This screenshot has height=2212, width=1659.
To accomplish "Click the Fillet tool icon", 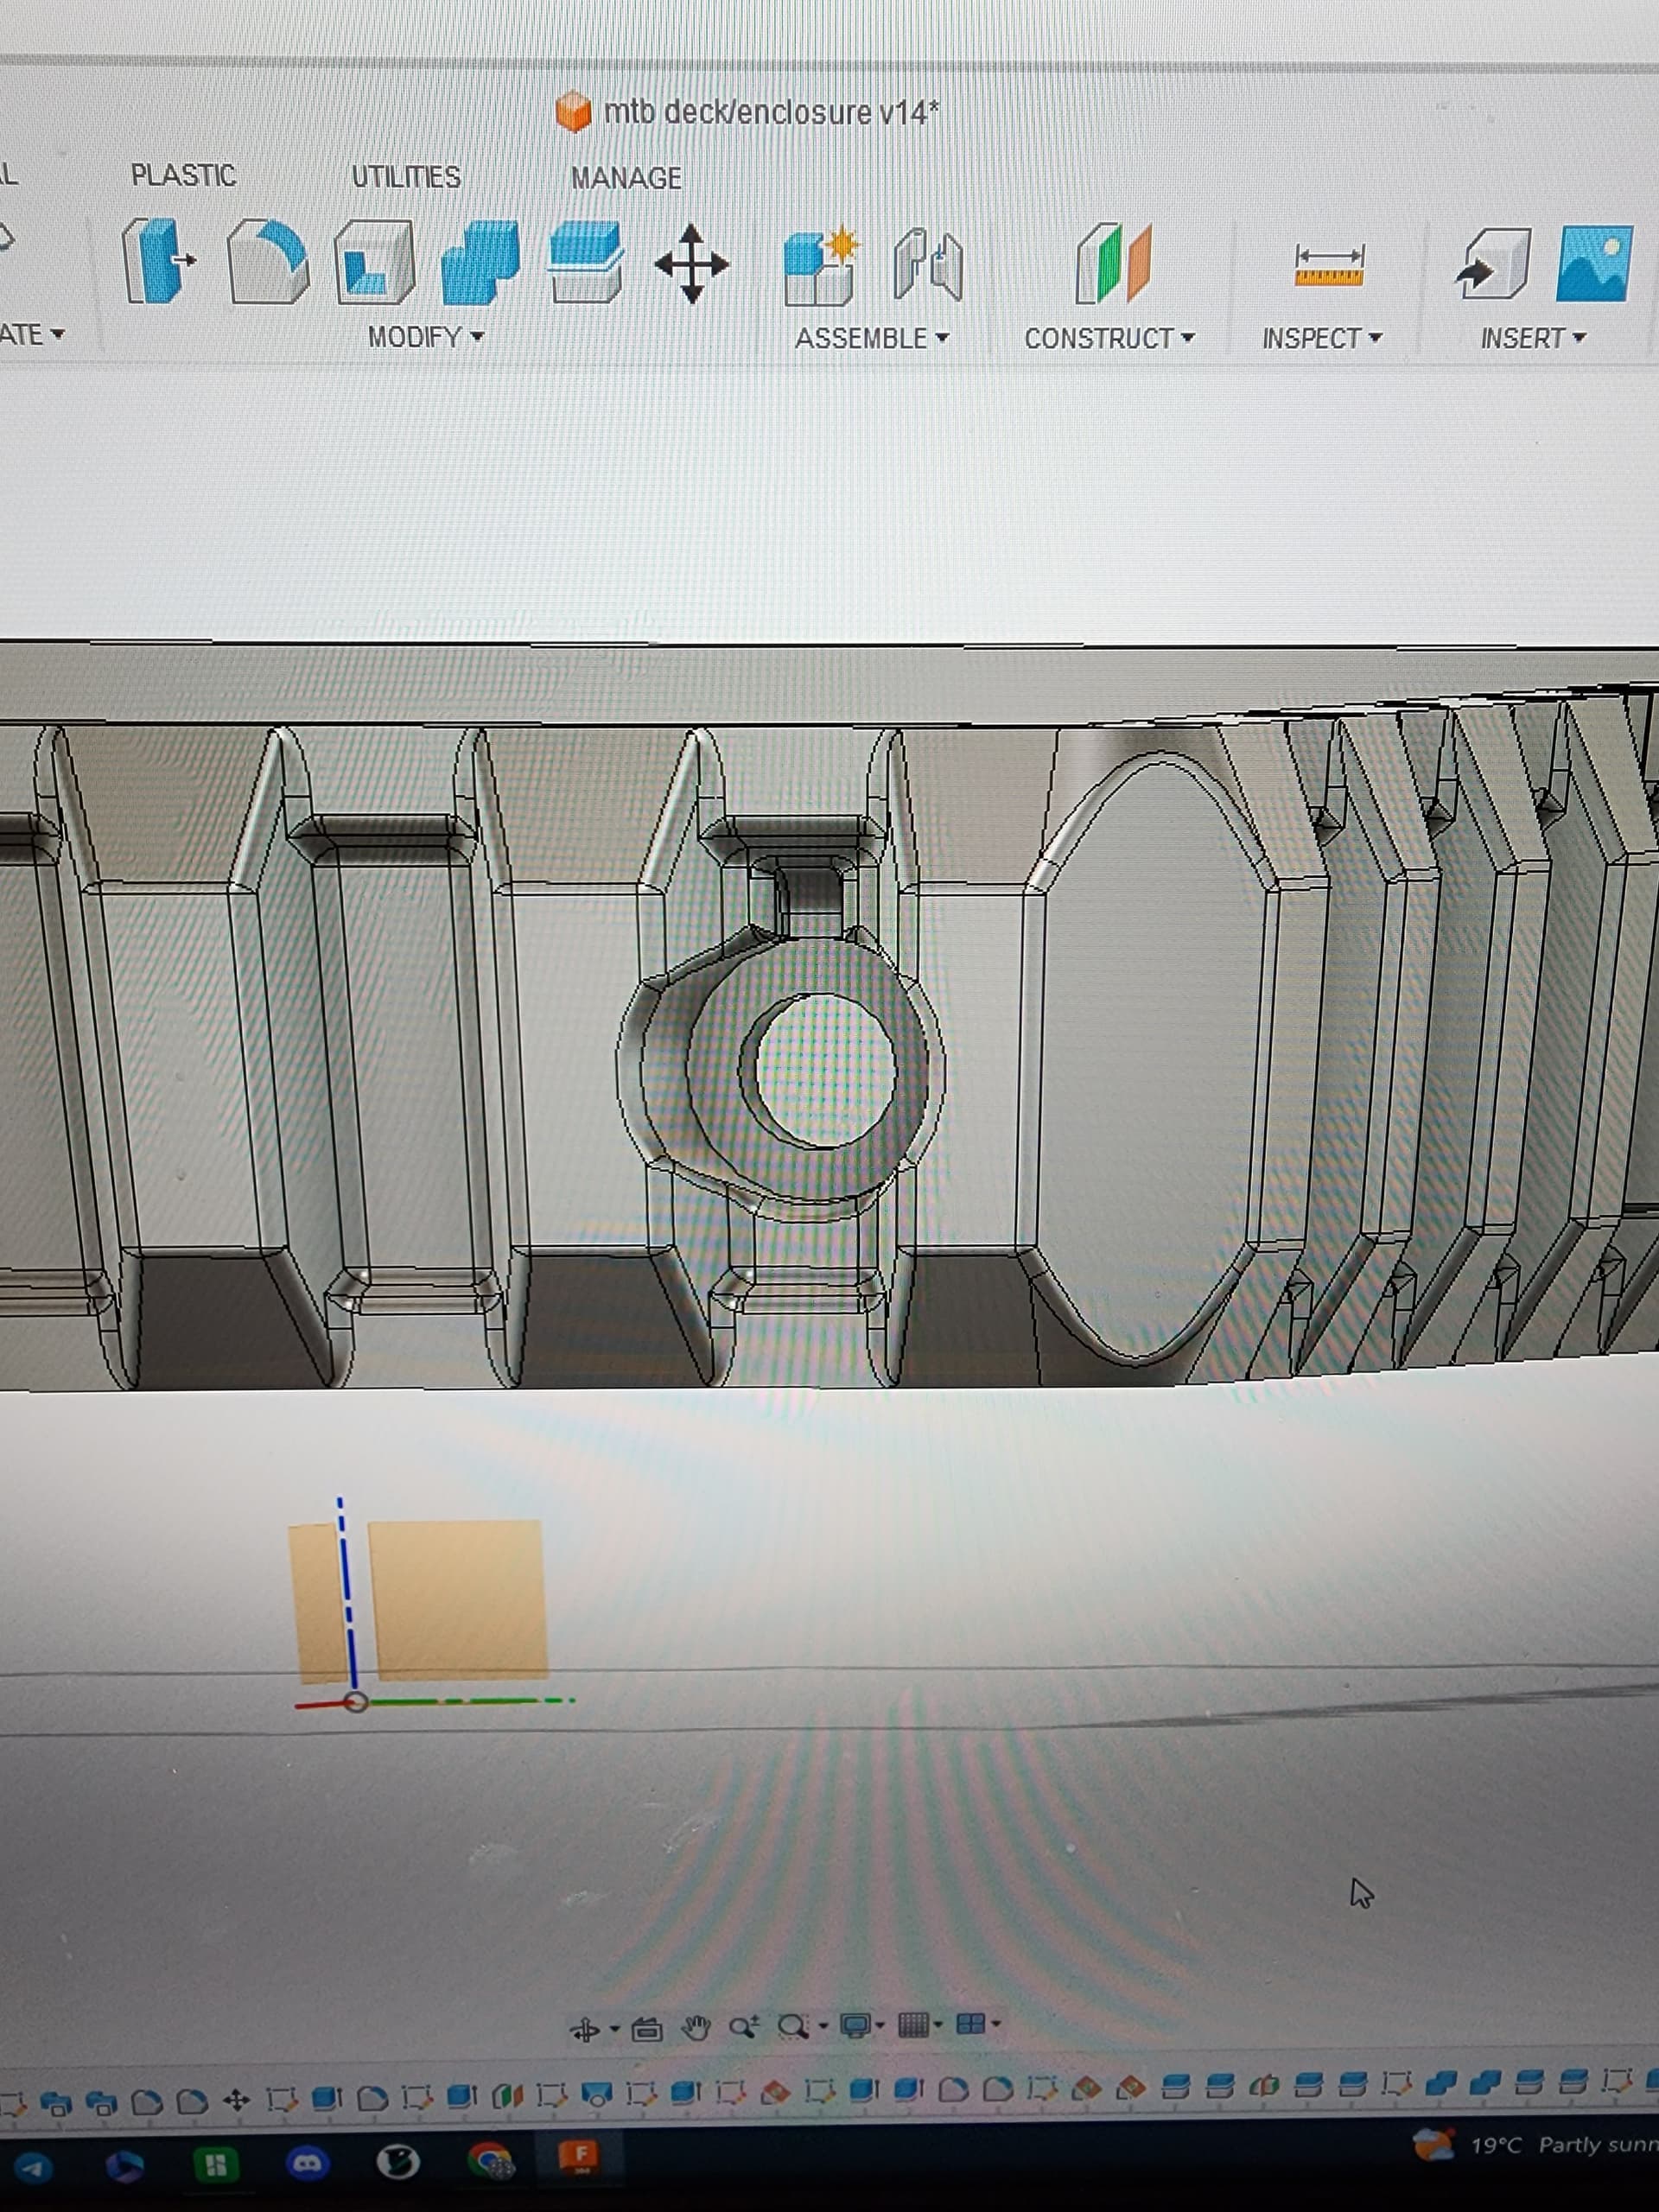I will [x=267, y=263].
